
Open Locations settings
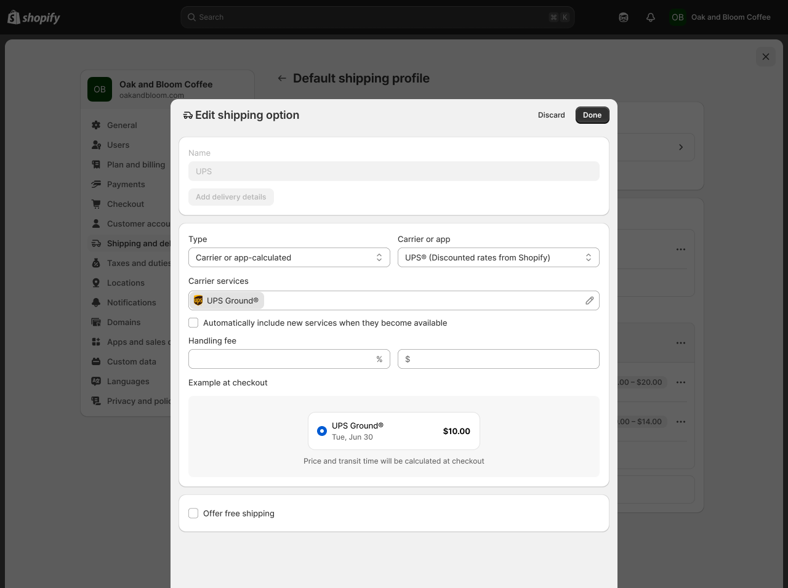coord(126,283)
